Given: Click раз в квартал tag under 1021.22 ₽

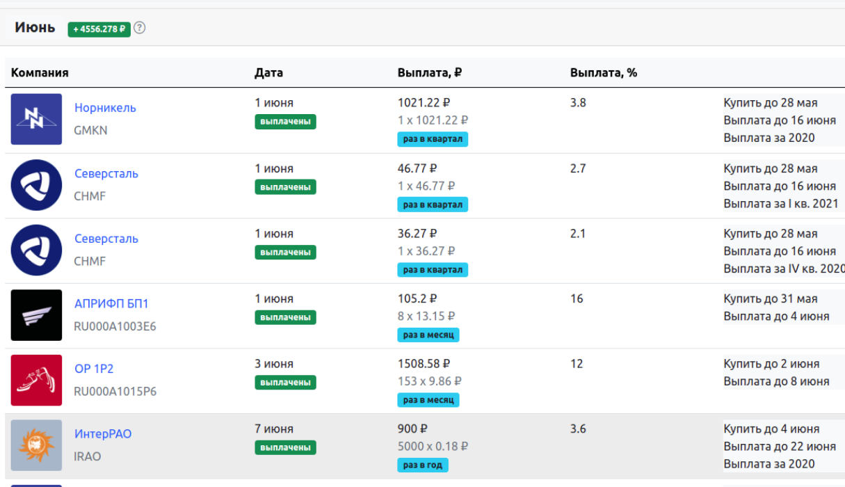Looking at the screenshot, I should pyautogui.click(x=433, y=139).
